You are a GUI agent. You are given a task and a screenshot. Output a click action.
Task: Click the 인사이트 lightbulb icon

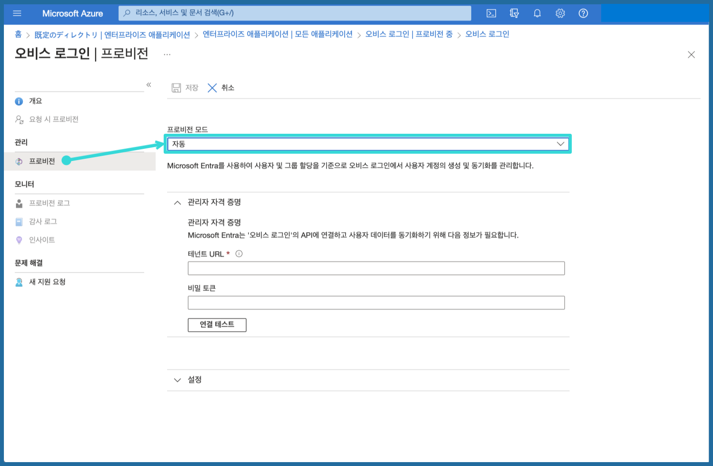pos(19,240)
